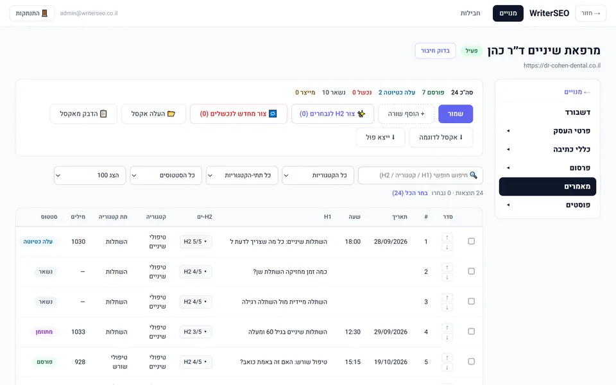
Task: Click the ייצא פול export button
Action: tap(381, 137)
